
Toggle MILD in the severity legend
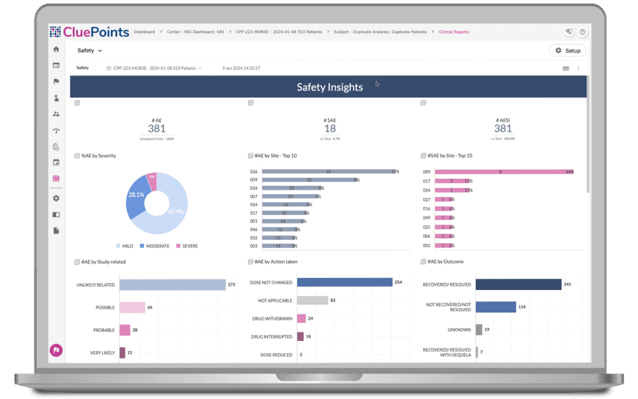pos(125,246)
